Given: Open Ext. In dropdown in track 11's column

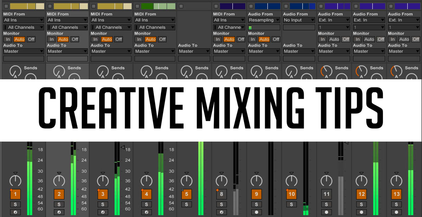Looking at the screenshot, I should [x=334, y=20].
